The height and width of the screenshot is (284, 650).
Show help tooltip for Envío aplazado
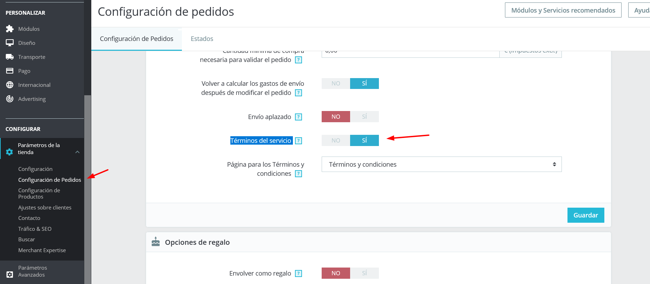click(298, 117)
